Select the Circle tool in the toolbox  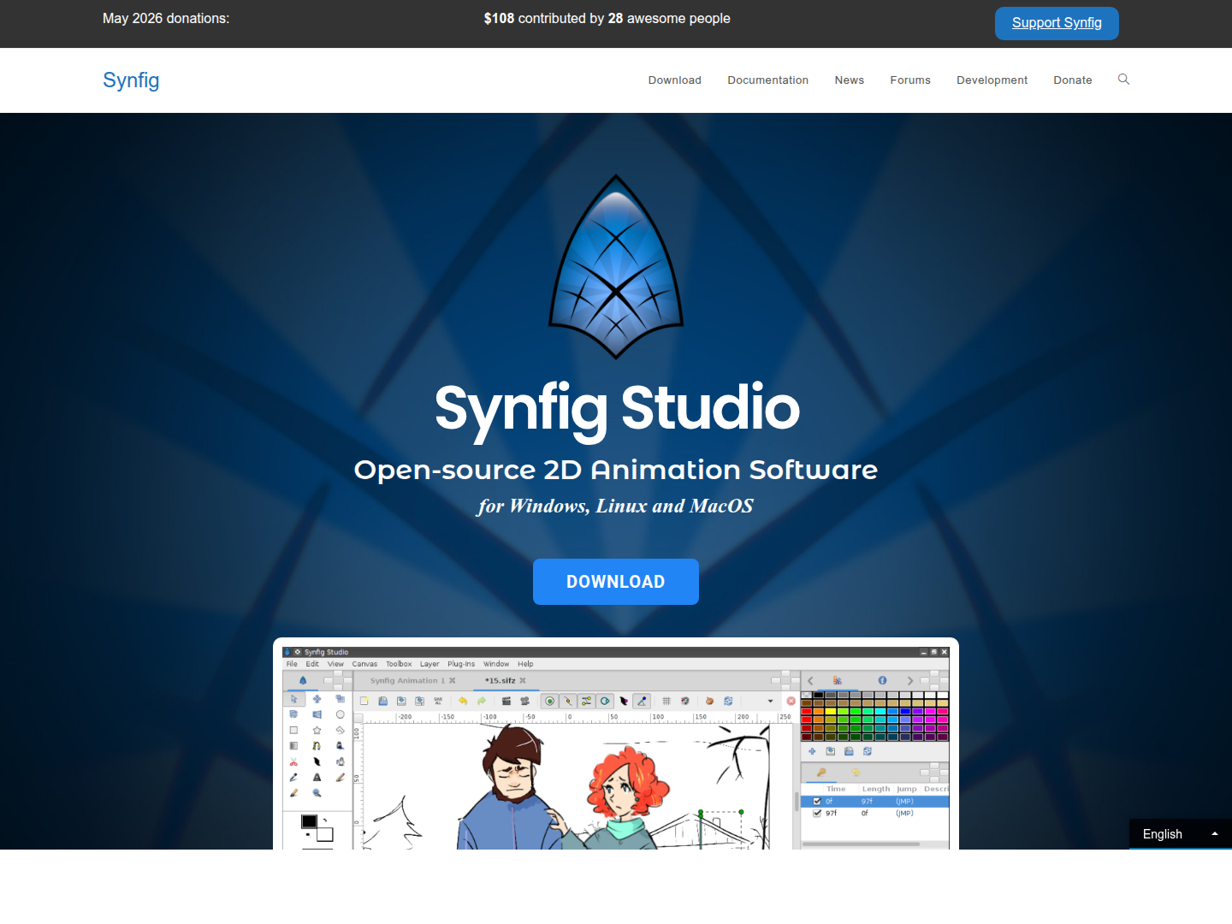[x=340, y=714]
